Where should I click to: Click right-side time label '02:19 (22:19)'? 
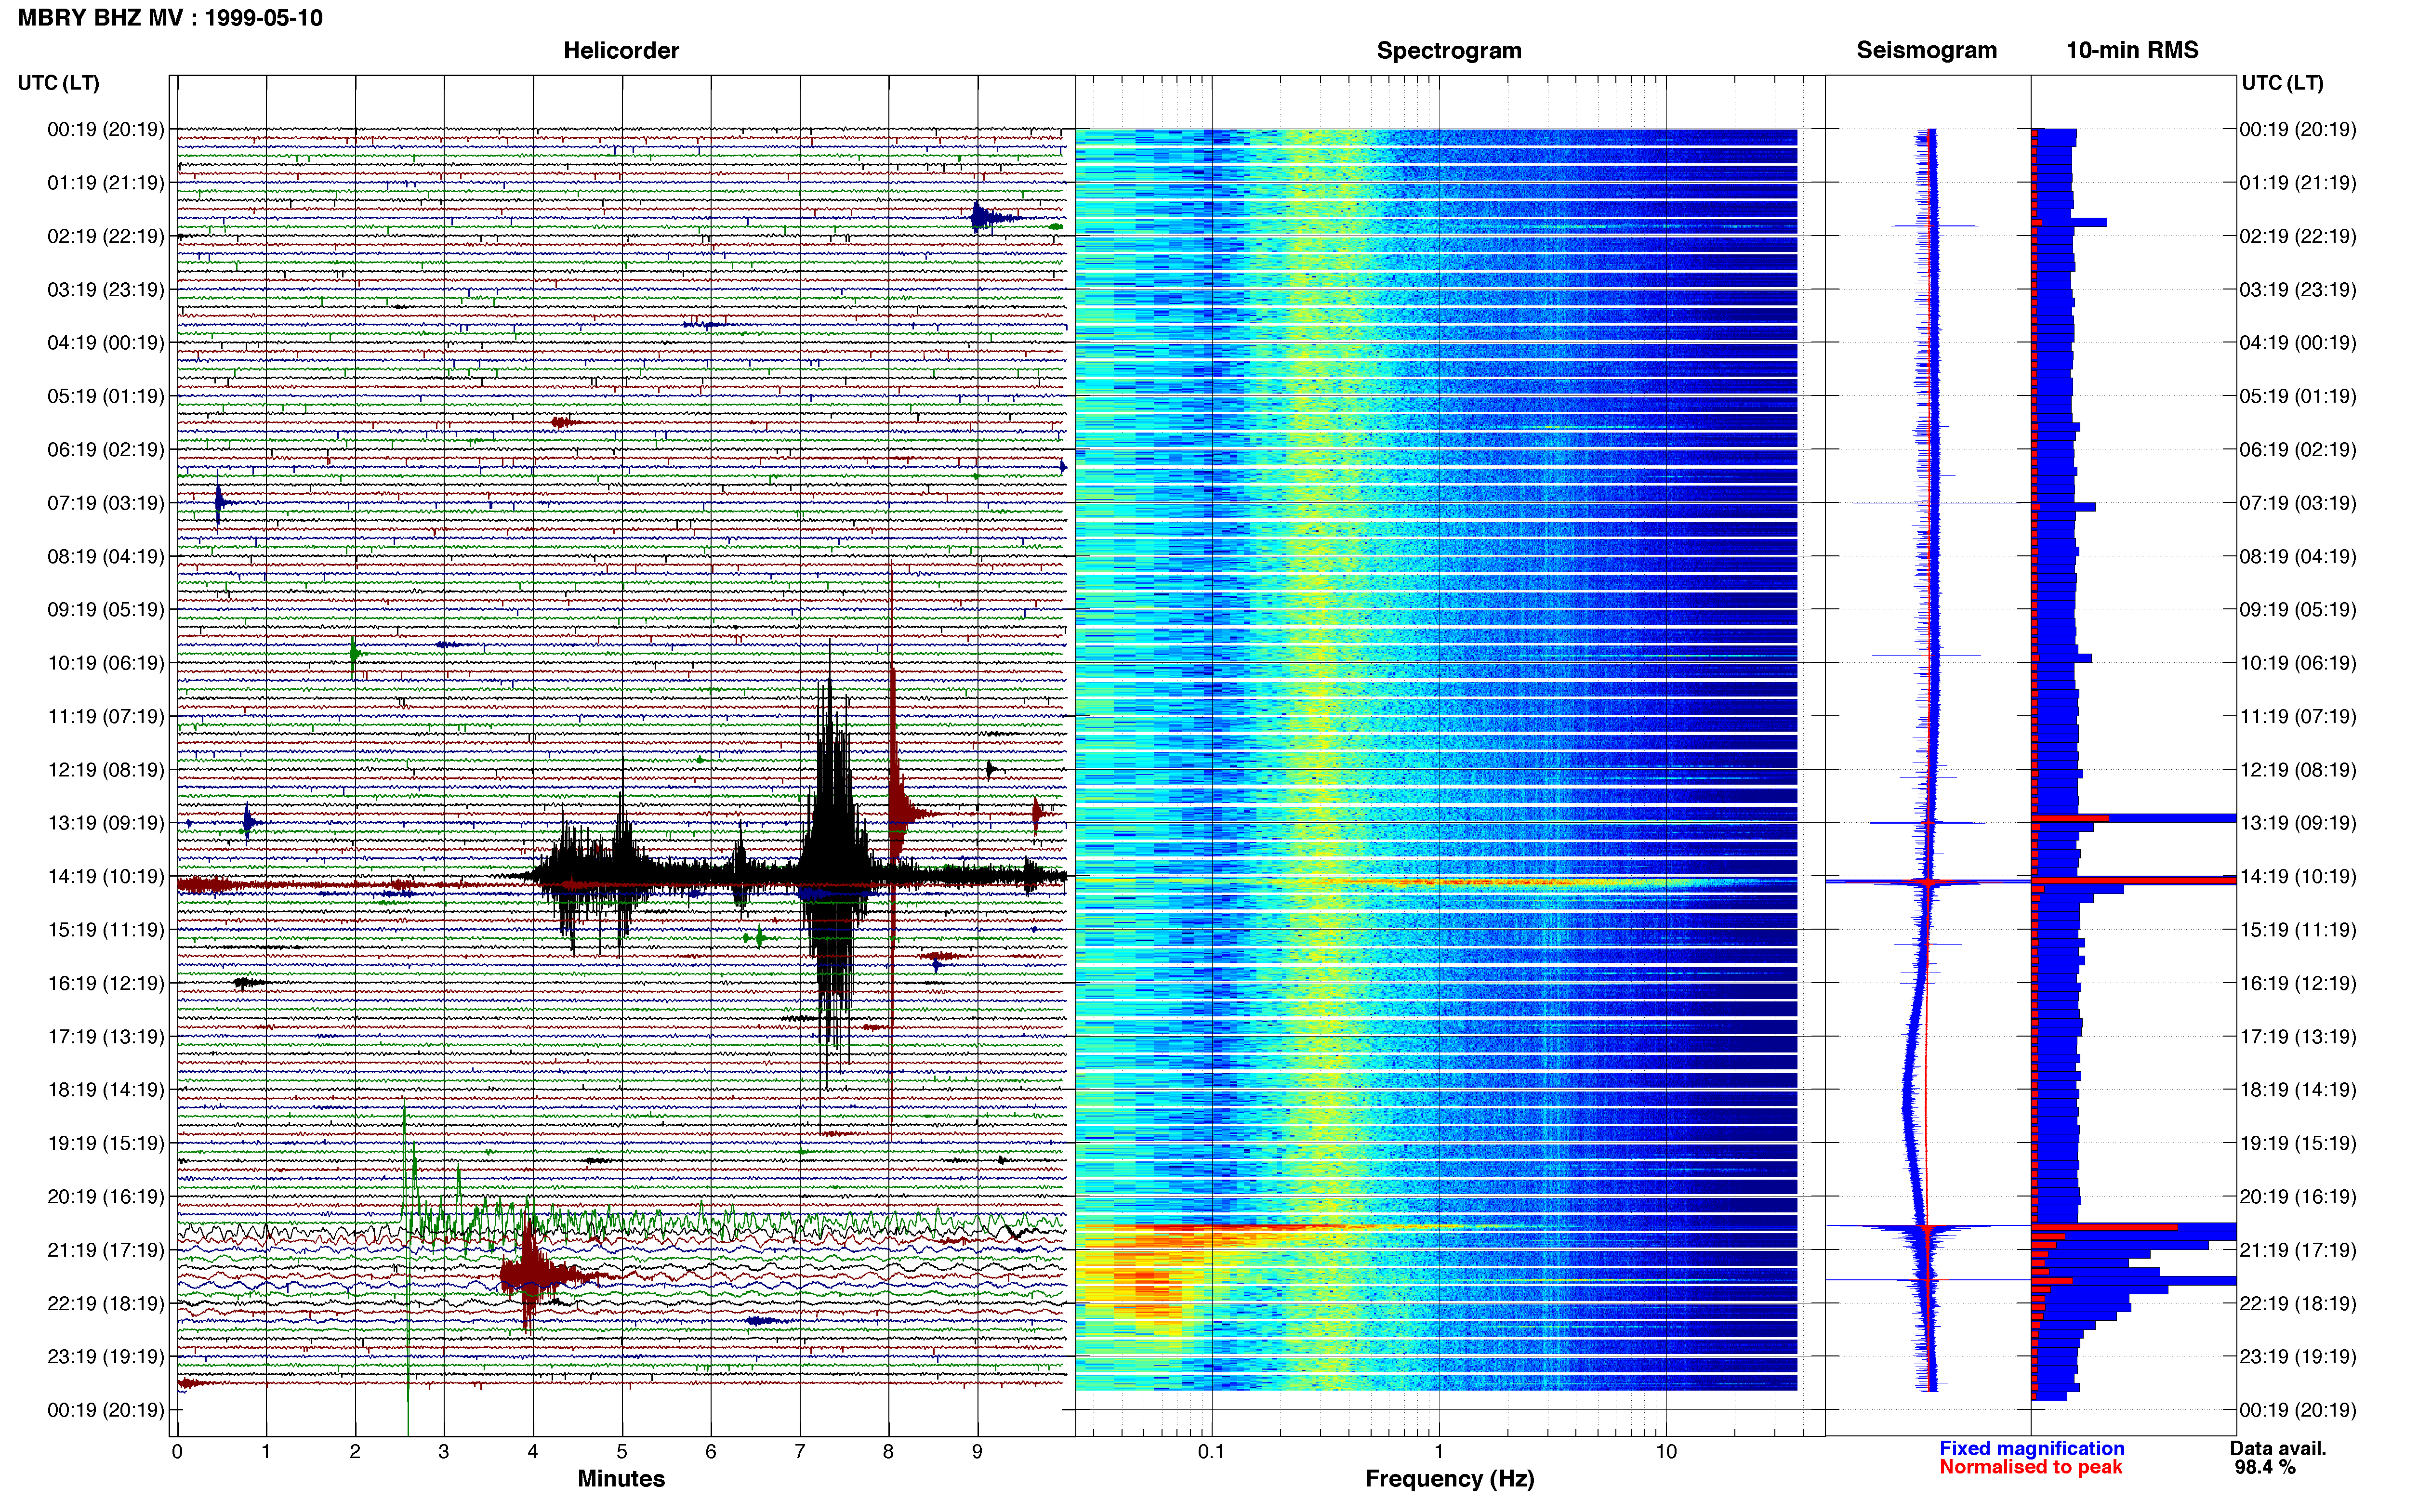(x=2298, y=236)
